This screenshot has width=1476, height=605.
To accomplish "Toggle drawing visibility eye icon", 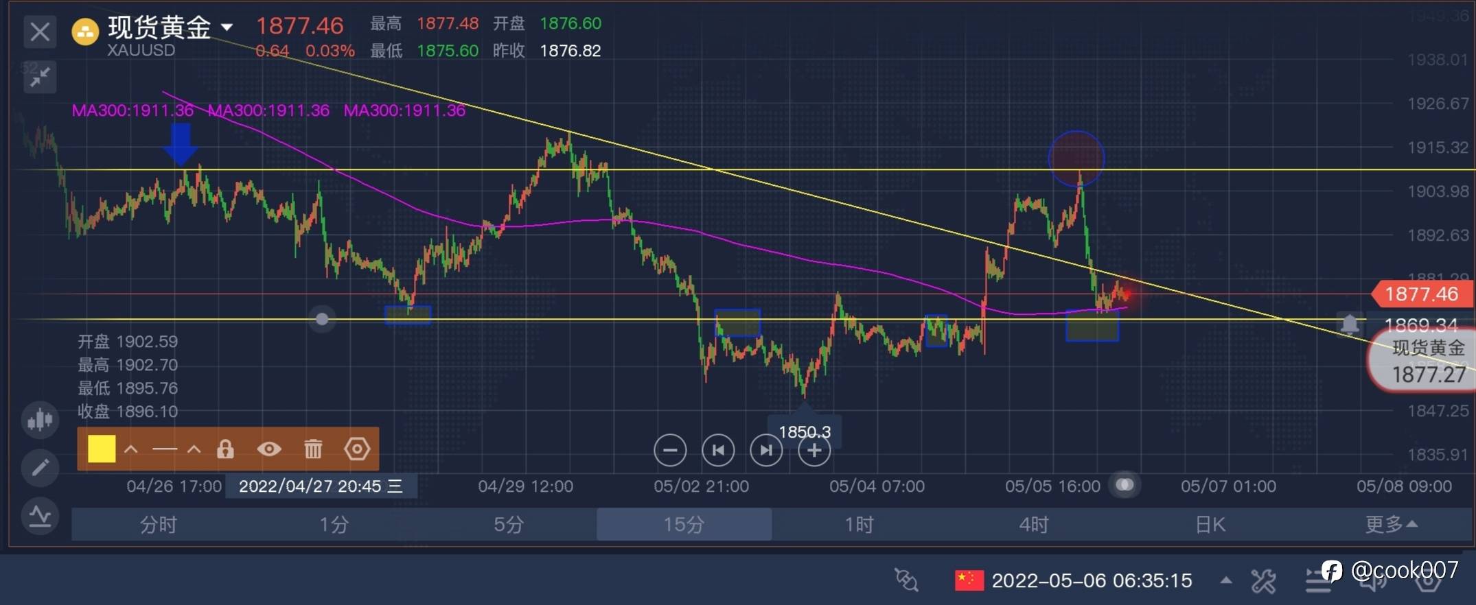I will click(269, 449).
